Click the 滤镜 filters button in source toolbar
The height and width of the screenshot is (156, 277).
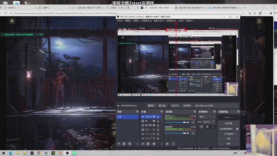click(162, 106)
